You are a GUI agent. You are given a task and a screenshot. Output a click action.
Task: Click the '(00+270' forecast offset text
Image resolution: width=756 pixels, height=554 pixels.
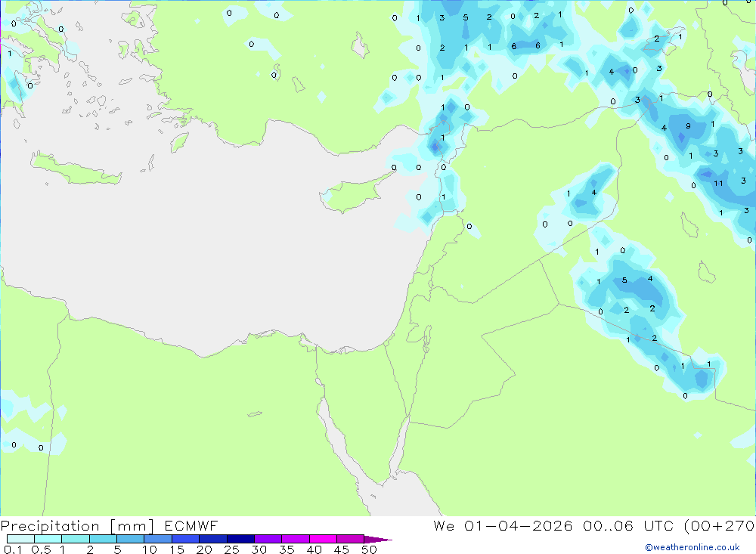click(720, 525)
